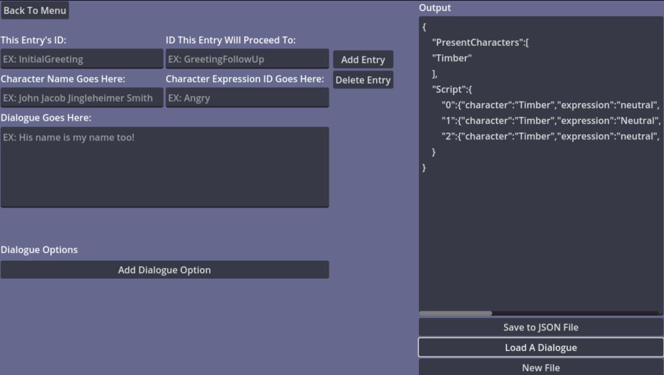Click the Delete Entry button
664x375 pixels.
[363, 80]
